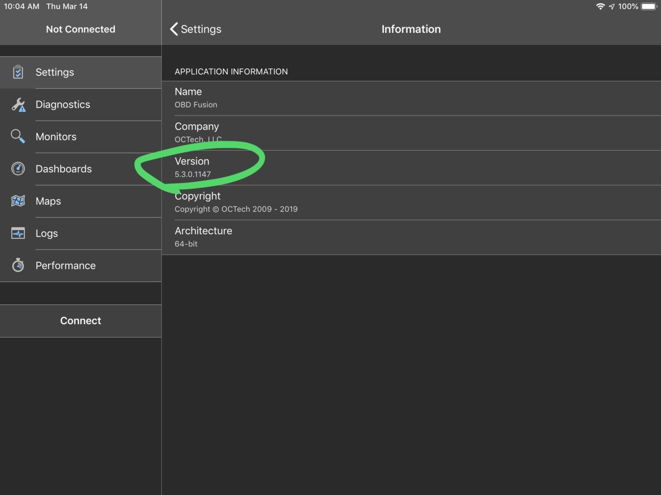Go back via Settings label
This screenshot has height=495, width=661.
pos(201,29)
